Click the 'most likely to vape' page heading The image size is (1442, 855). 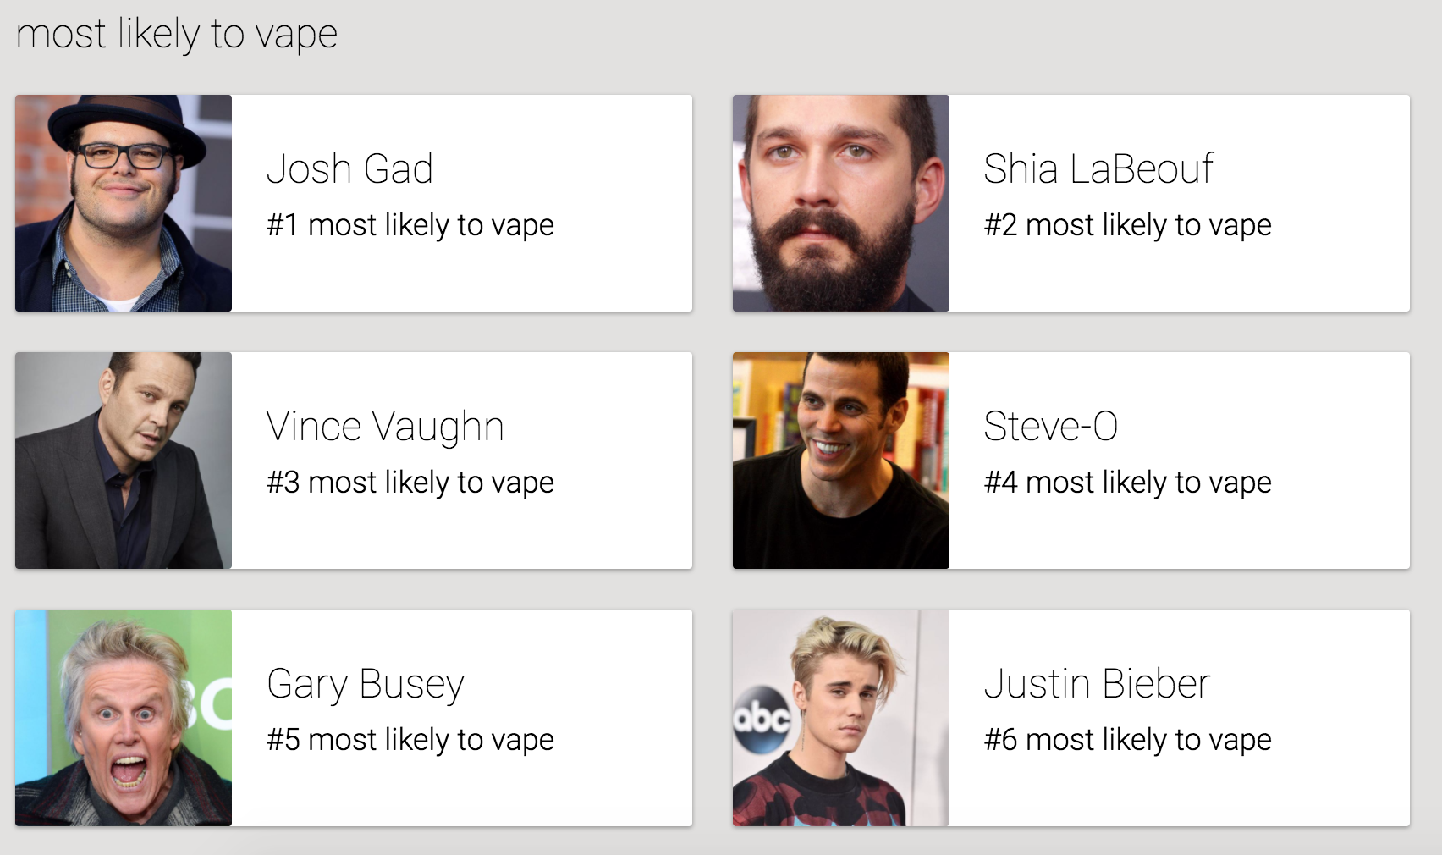coord(177,35)
